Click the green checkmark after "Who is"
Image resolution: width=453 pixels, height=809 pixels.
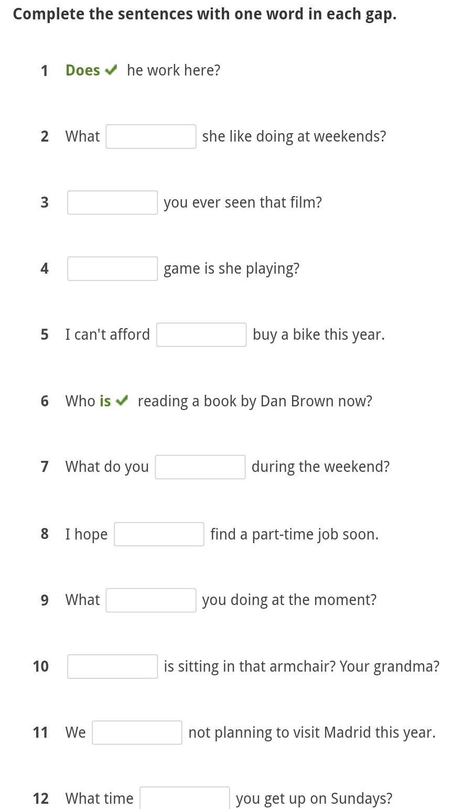pos(122,401)
